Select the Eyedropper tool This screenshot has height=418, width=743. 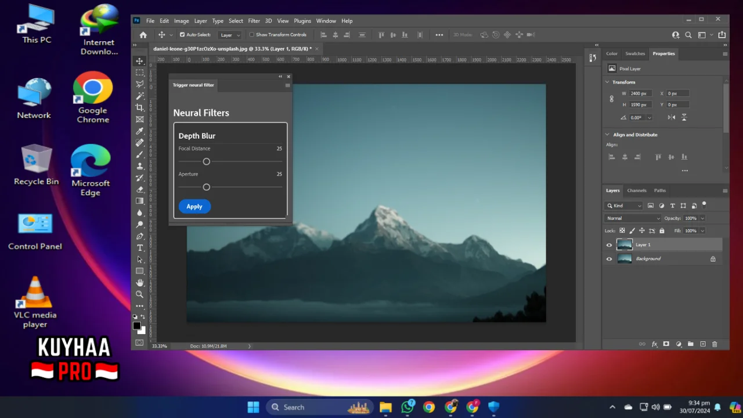coord(140,131)
